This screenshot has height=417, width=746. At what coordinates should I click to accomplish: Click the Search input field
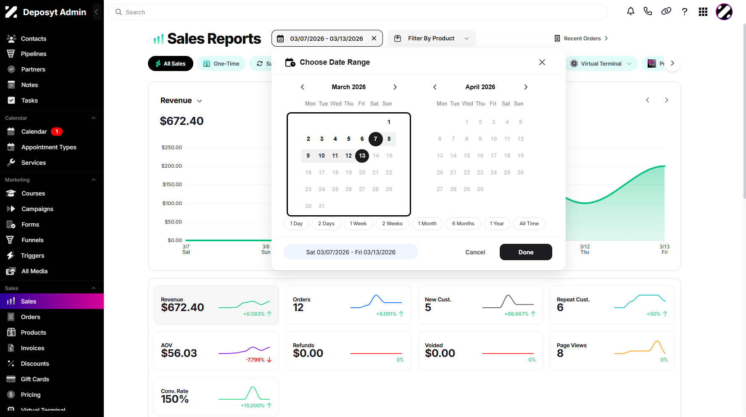(358, 12)
